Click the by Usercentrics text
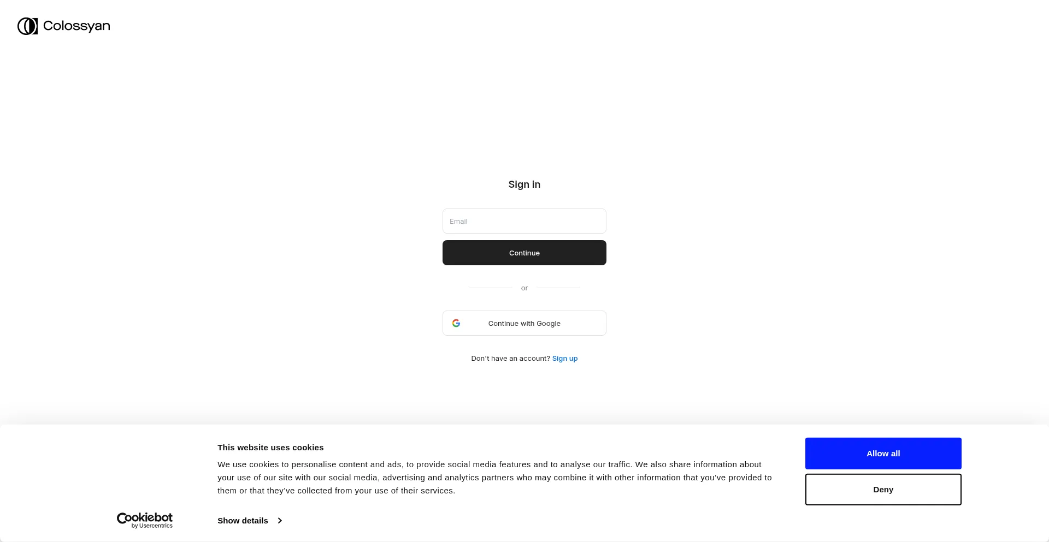 tap(152, 526)
